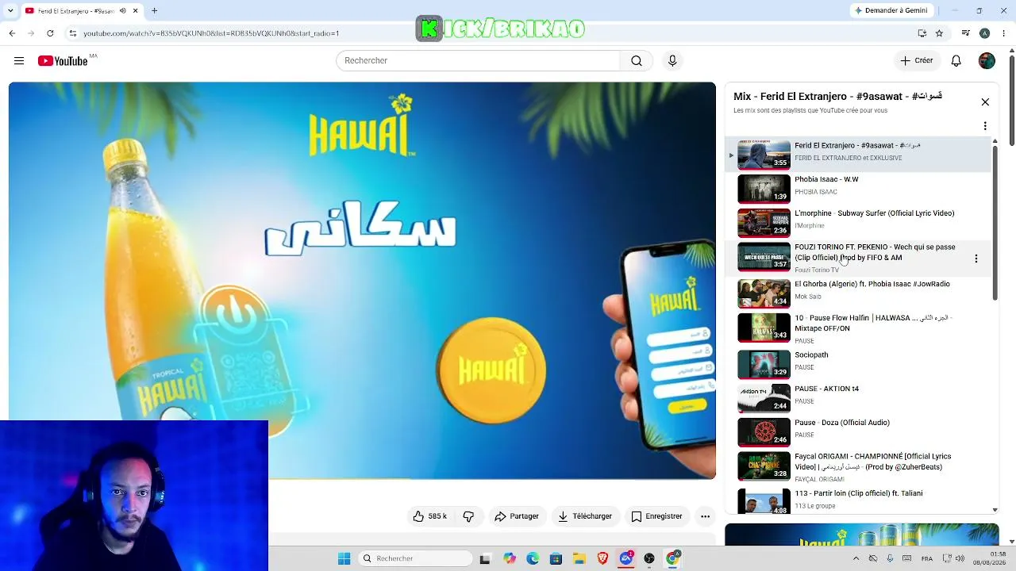Show more video actions ellipsis menu
Image resolution: width=1016 pixels, height=571 pixels.
(705, 516)
